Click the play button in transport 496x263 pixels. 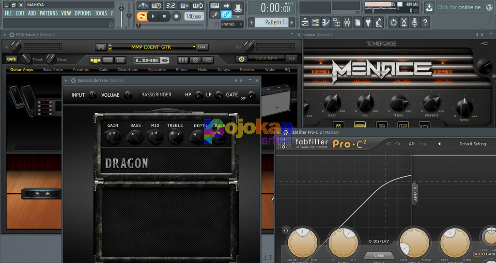click(x=153, y=16)
